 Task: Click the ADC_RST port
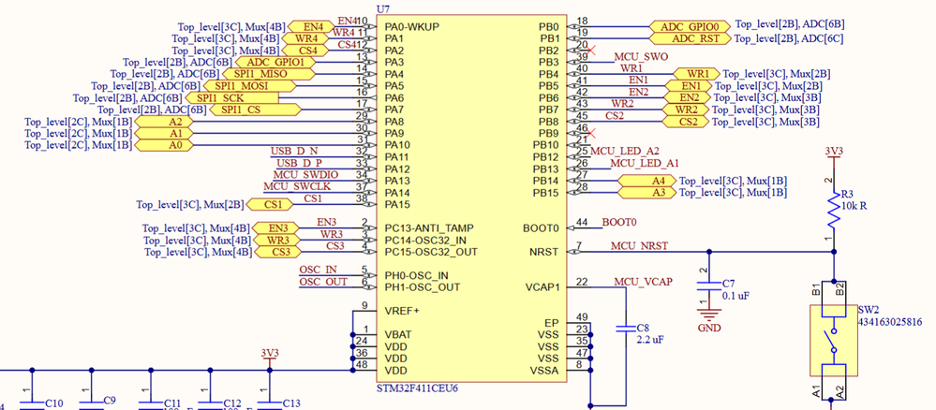(690, 38)
